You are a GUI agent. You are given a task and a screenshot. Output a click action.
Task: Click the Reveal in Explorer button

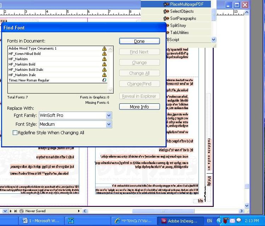(139, 96)
